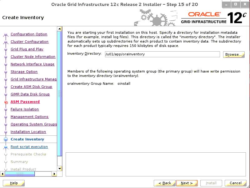Click the Failure Isolation step bullet
Screen dimensions: 250x188
pos(6,109)
